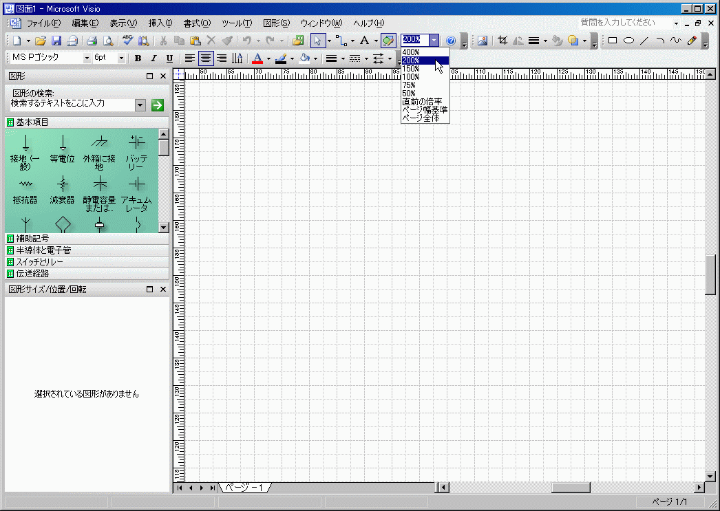This screenshot has width=720, height=511.
Task: Toggle Italic formatting
Action: point(153,58)
